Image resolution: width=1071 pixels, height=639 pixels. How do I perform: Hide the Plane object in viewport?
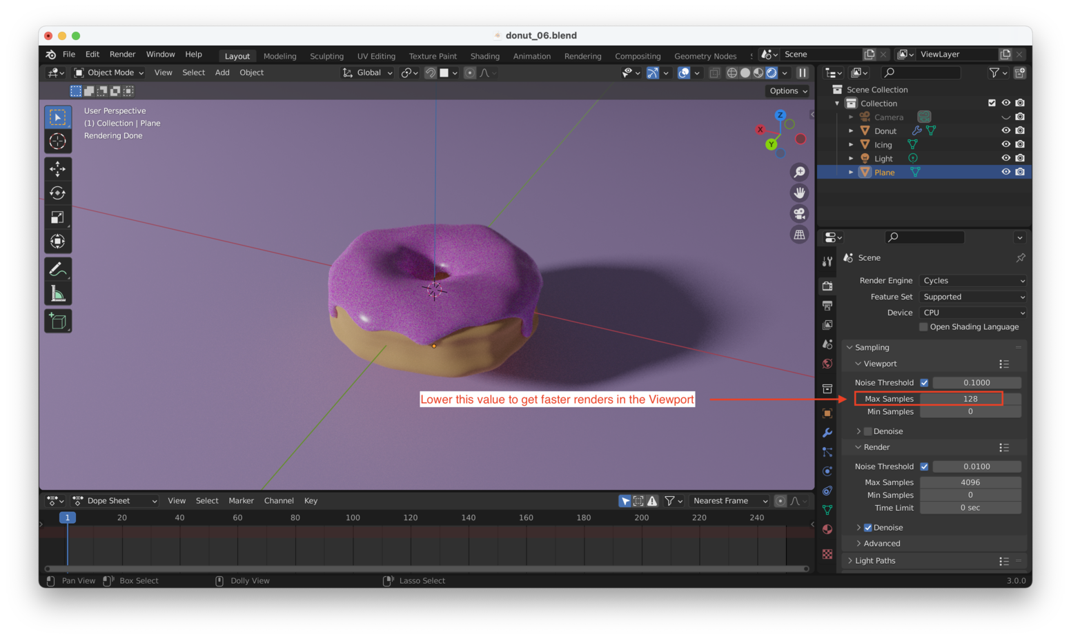[1006, 172]
